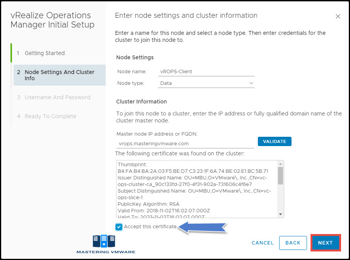The height and width of the screenshot is (260, 350).
Task: Click the certificate scrollbar thumb
Action: [x=280, y=176]
